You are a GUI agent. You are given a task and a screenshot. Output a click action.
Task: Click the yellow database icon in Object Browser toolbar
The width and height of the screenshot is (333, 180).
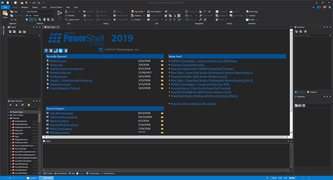pos(29,105)
